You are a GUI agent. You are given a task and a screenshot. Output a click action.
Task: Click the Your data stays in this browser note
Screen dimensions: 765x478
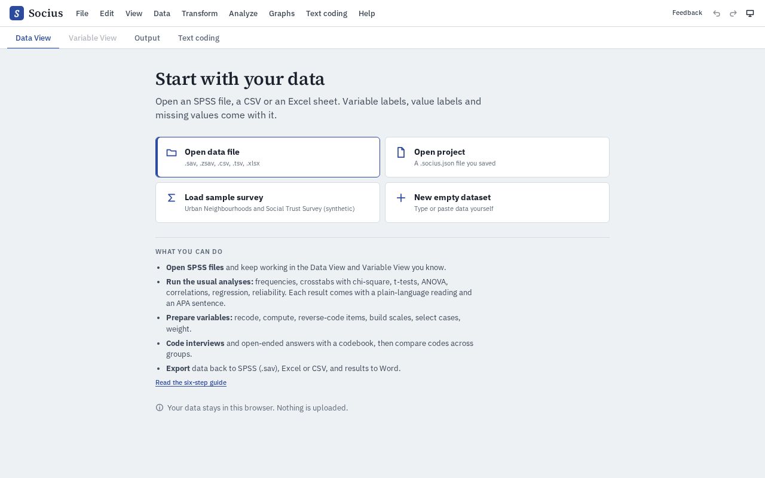[x=258, y=407]
